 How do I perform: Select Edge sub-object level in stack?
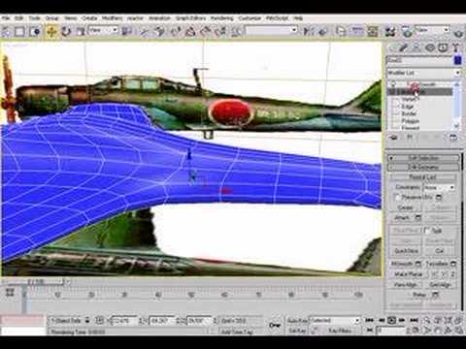click(x=408, y=107)
